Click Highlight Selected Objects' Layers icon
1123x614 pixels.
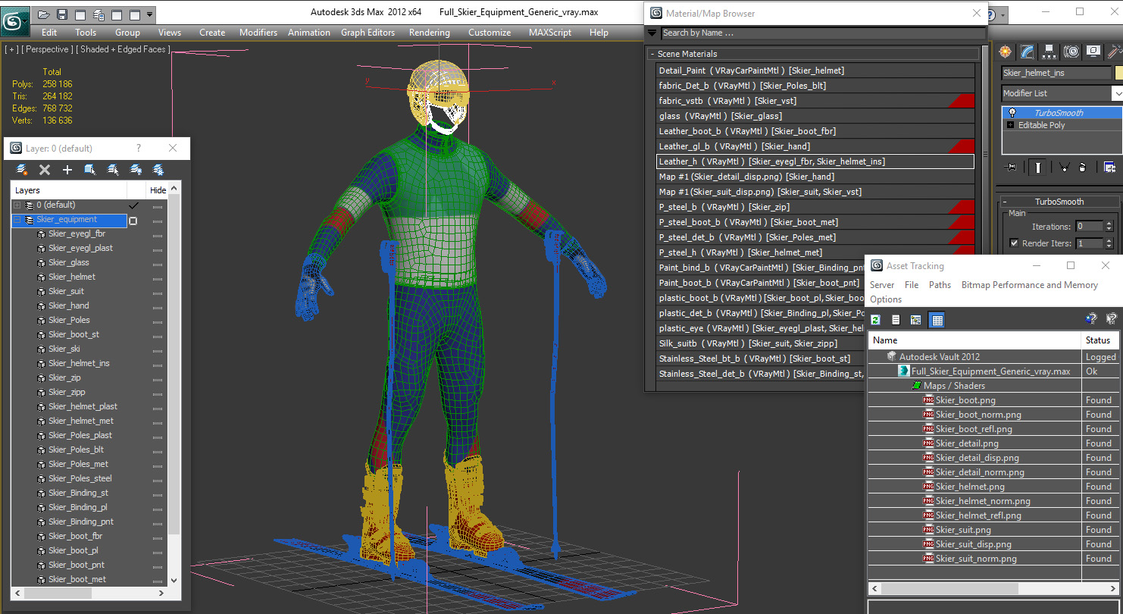coord(113,170)
